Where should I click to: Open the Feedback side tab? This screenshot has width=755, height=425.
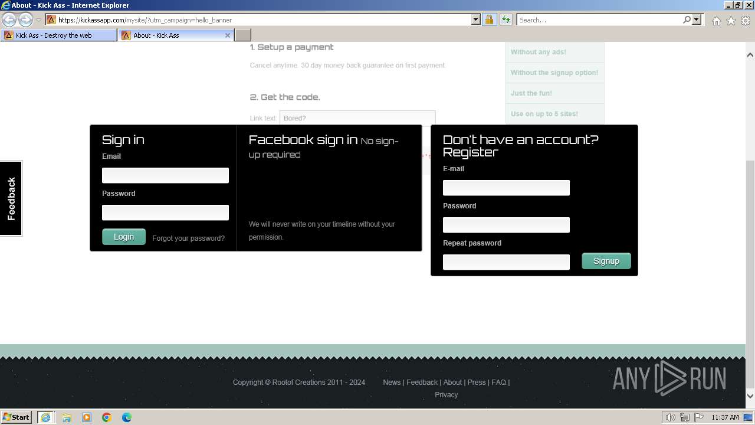click(x=11, y=198)
